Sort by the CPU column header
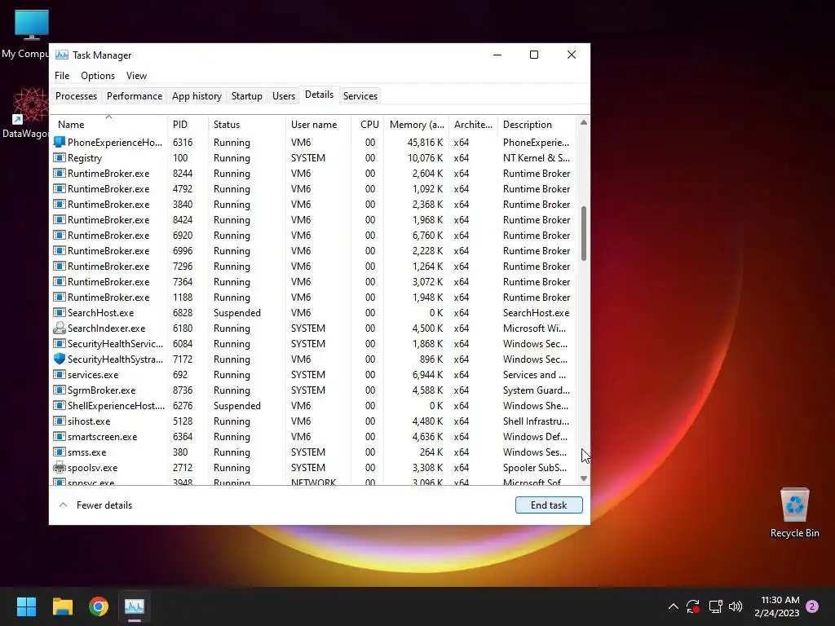Screen dimensions: 835x626 369,125
